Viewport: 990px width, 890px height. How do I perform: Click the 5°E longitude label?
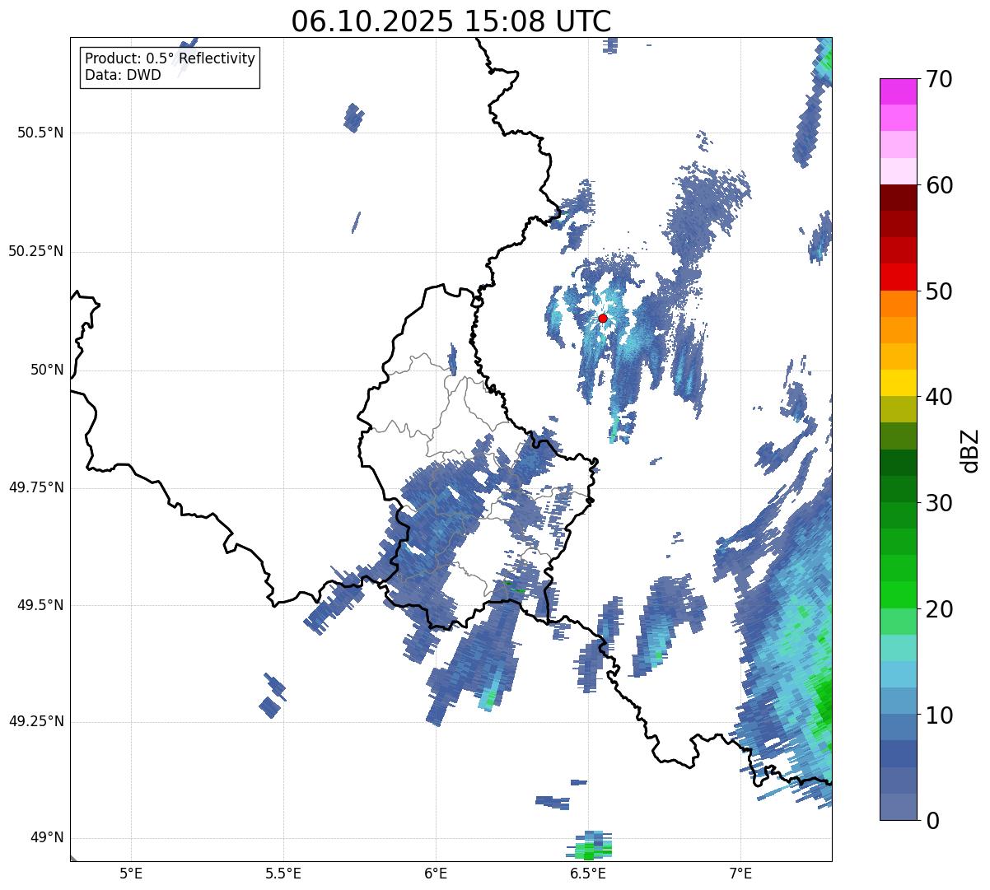[131, 873]
